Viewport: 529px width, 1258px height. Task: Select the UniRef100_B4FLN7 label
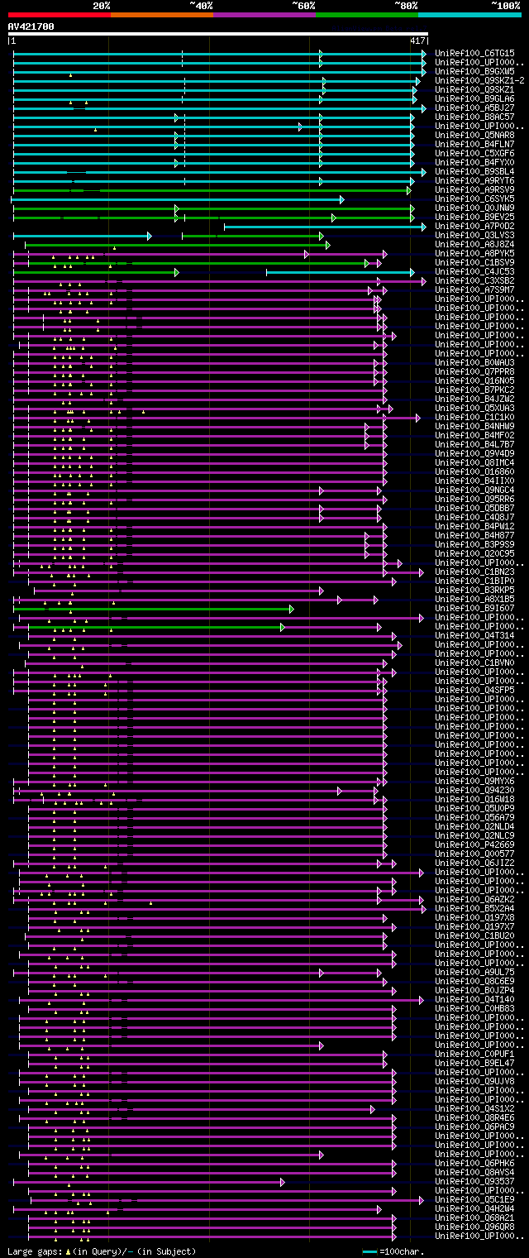pyautogui.click(x=474, y=144)
